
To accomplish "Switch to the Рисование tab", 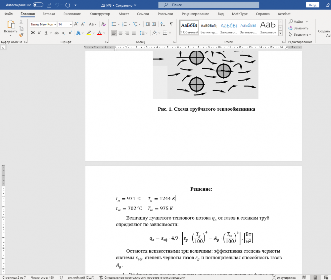I will [72, 14].
